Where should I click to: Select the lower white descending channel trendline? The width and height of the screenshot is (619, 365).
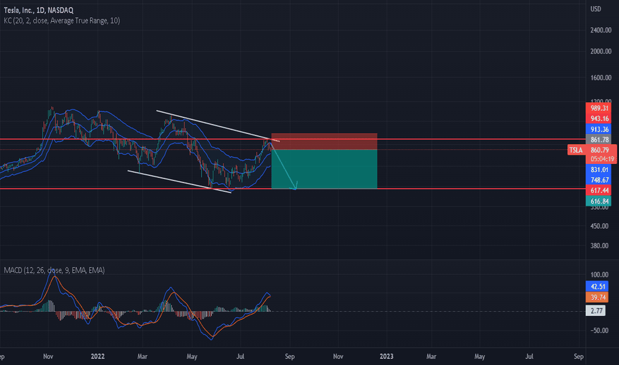tap(179, 182)
